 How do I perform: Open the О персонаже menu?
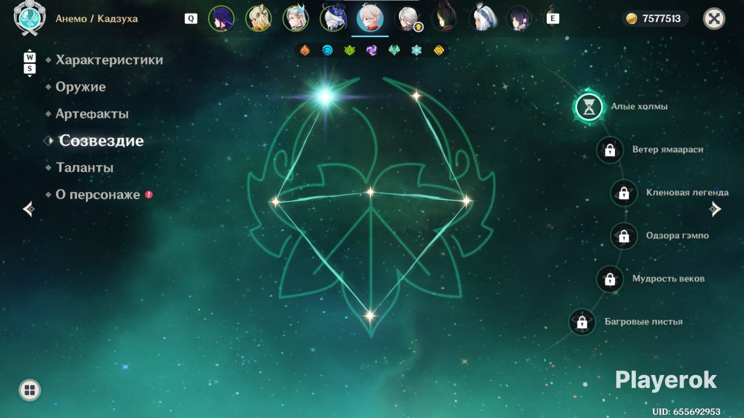click(x=98, y=194)
